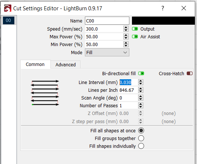This screenshot has width=197, height=164.
Task: Disable the Air Assist switch
Action: [x=135, y=36]
